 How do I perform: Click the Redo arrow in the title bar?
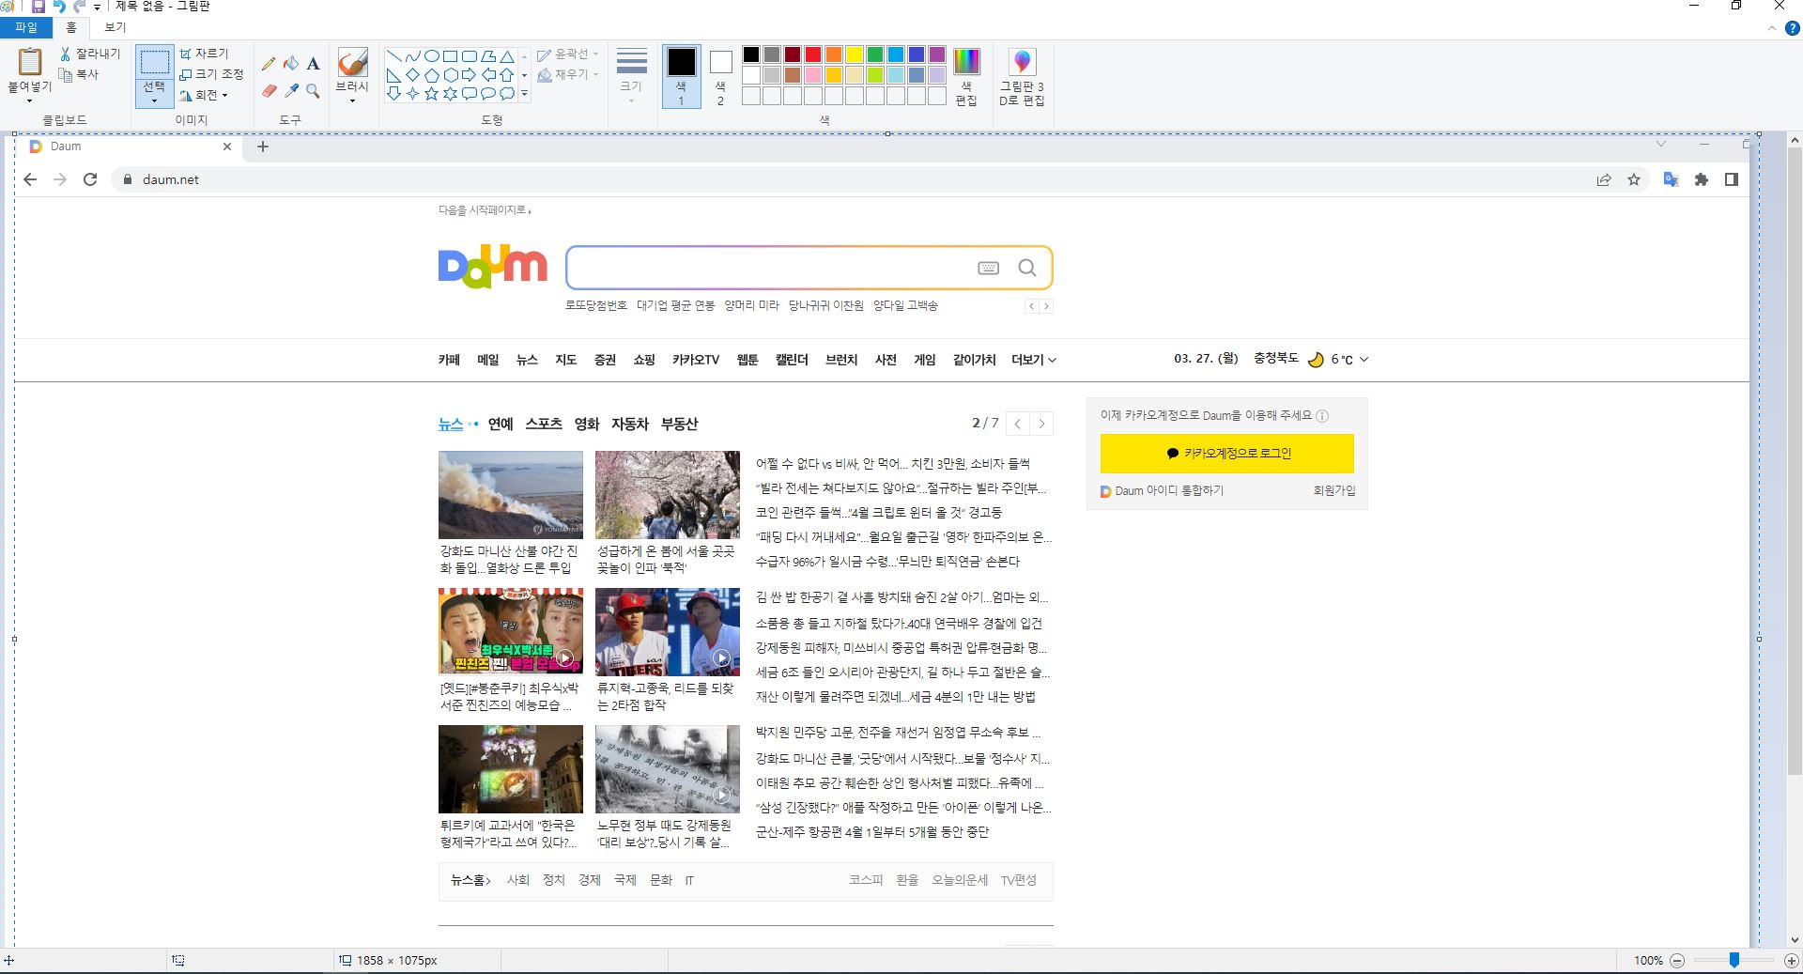coord(79,7)
